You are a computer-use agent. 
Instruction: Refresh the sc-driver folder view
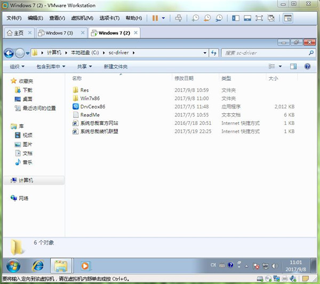click(x=214, y=53)
